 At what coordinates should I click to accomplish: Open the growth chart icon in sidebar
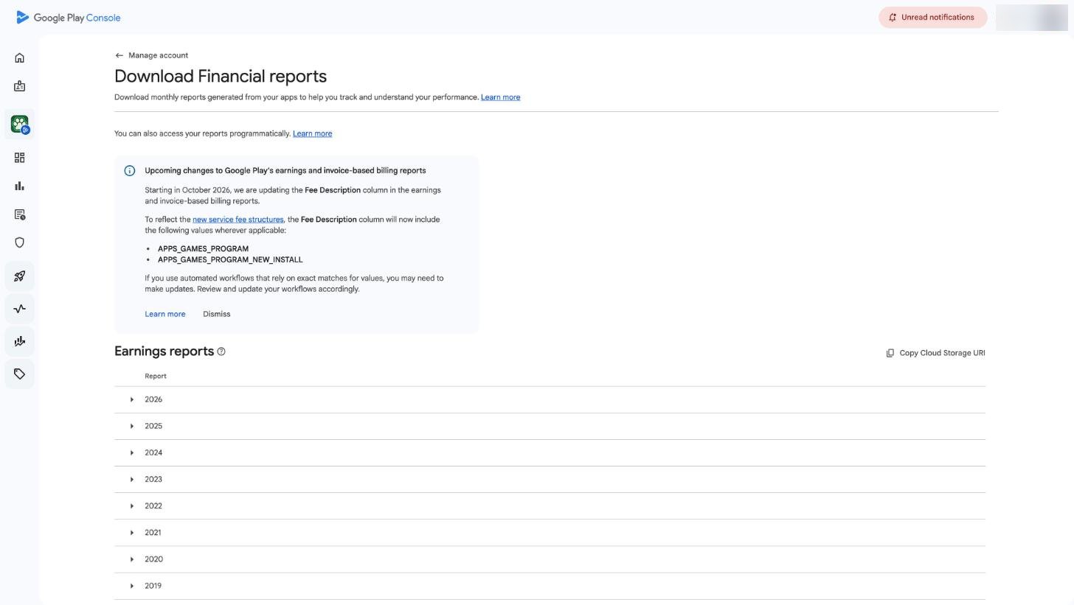point(20,341)
